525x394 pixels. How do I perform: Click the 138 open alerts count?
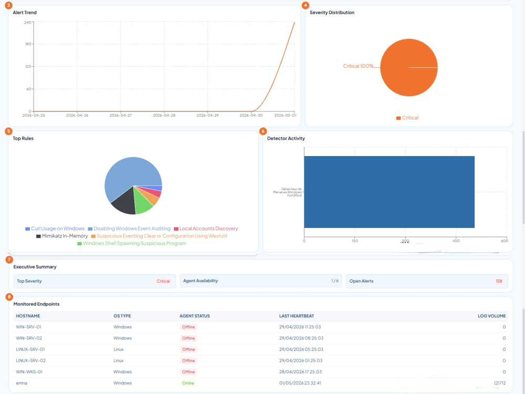tap(499, 281)
